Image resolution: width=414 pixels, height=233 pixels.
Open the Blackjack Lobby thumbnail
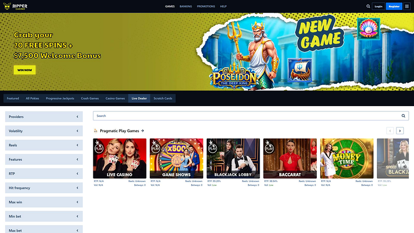(x=233, y=158)
